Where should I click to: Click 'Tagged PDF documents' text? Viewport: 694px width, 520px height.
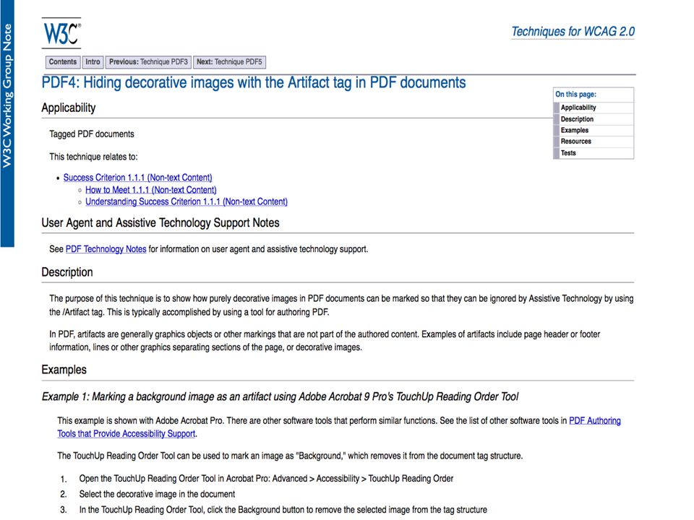(92, 134)
